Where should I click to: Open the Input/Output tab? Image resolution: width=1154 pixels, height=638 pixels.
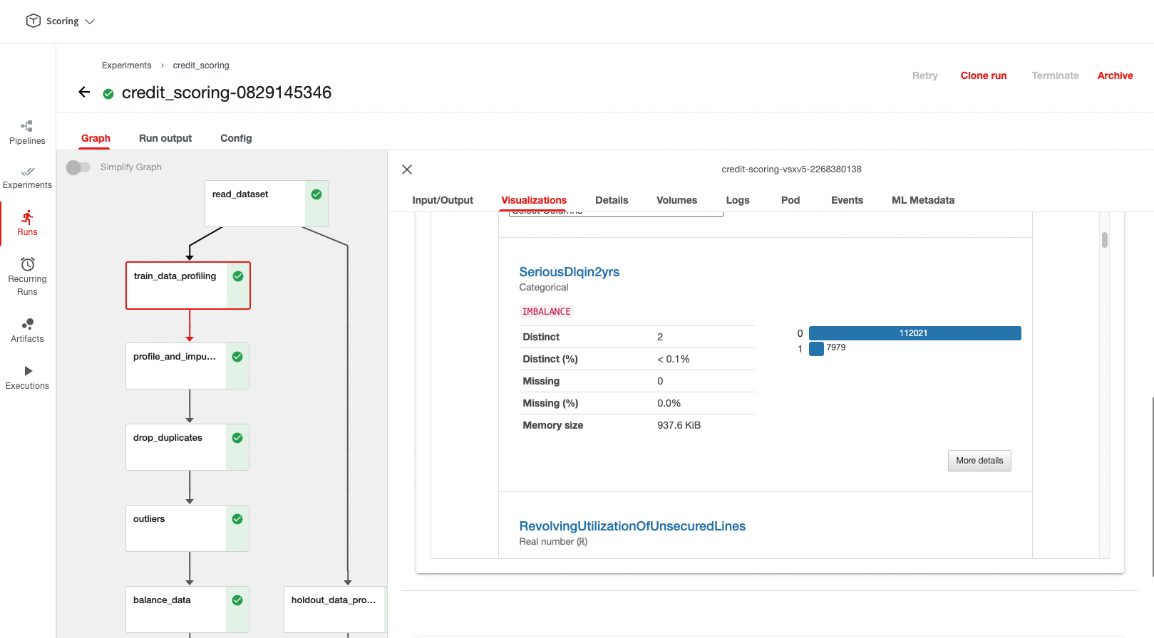[443, 200]
